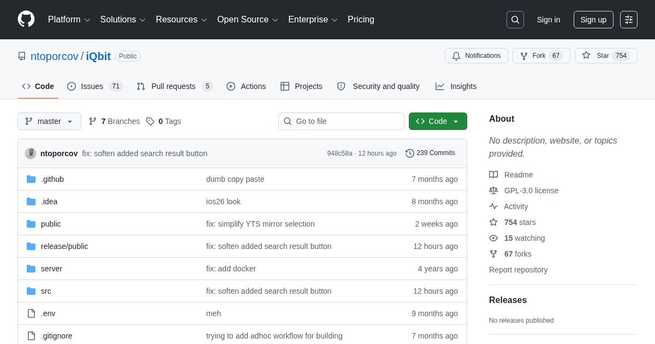Open the Insights tab
The image size is (655, 344).
456,86
